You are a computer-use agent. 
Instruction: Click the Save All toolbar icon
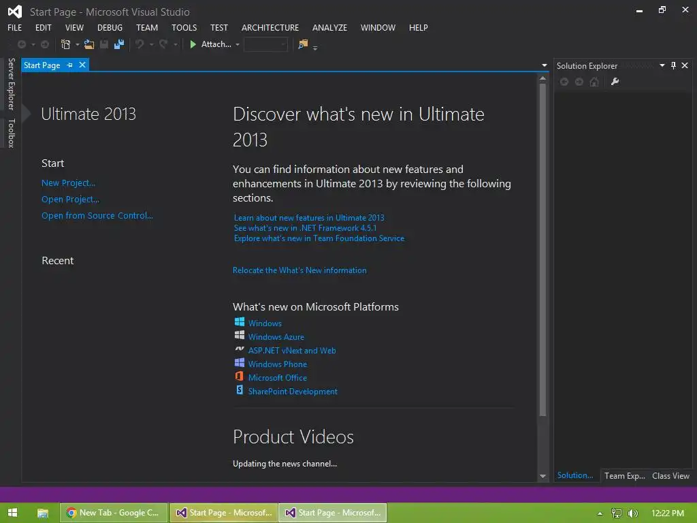(118, 44)
